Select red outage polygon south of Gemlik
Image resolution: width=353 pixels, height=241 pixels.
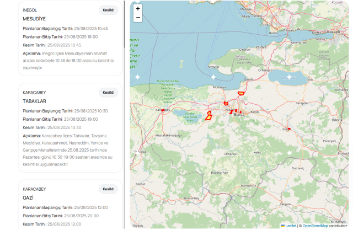pyautogui.click(x=240, y=93)
